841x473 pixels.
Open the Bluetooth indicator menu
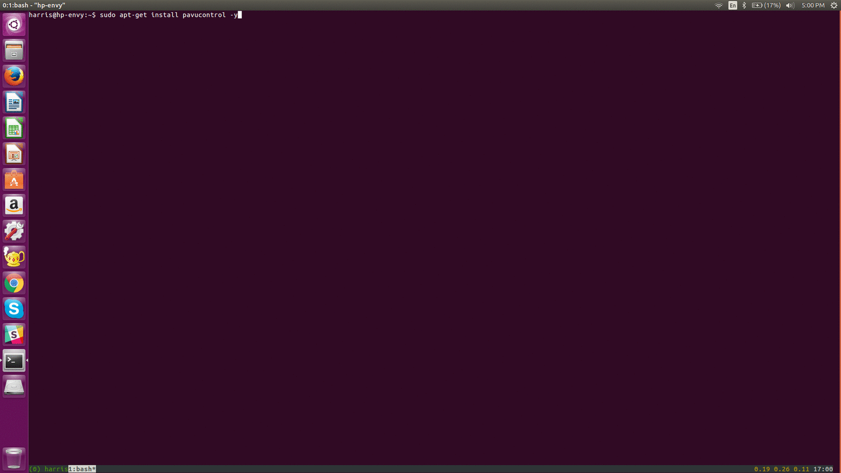pyautogui.click(x=744, y=5)
